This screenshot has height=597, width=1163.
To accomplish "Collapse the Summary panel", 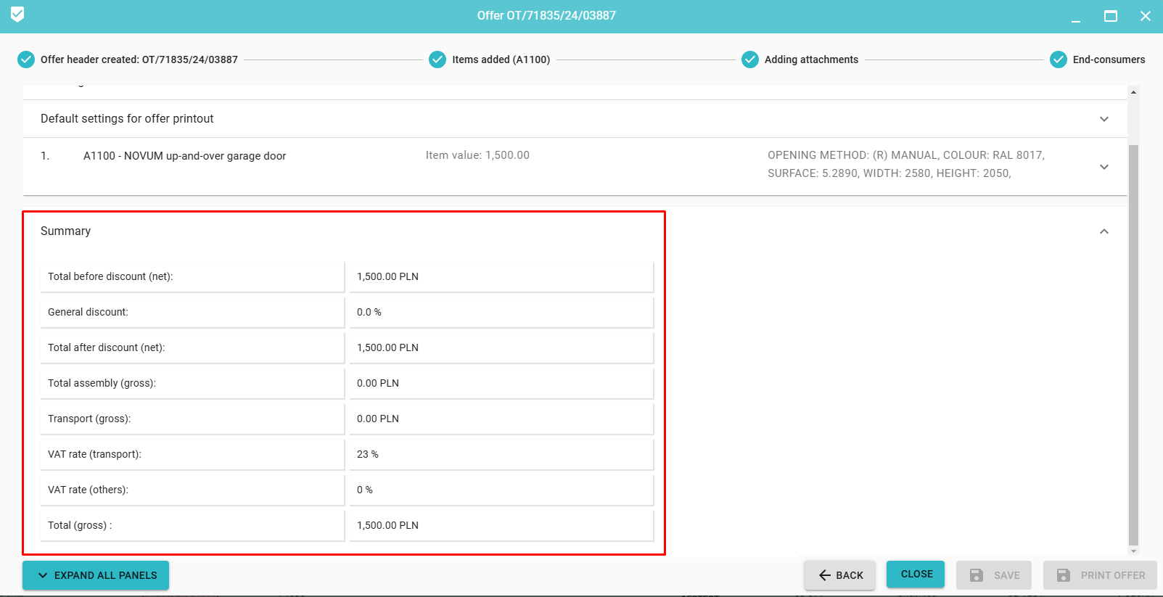I will (x=1104, y=231).
